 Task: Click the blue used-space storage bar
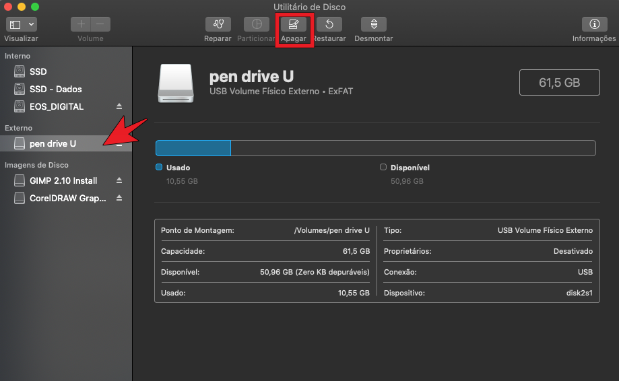(193, 148)
